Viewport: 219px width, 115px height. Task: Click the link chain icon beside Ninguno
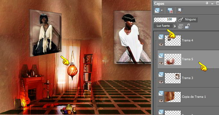(x=181, y=19)
